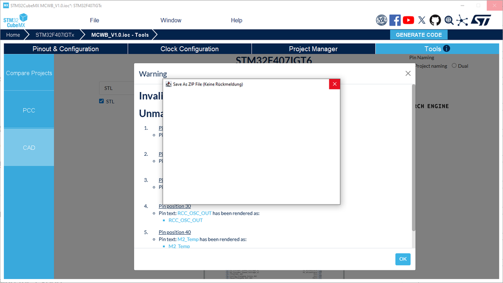Click the STL format field
Screen dimensions: 503x283
[116, 88]
